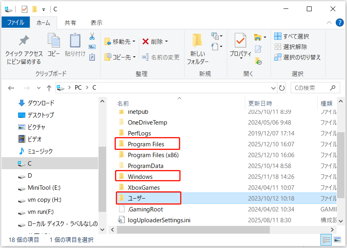Switch to the 表示 ribbon tab

(x=96, y=23)
